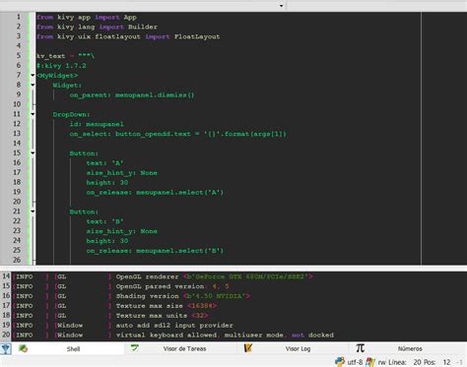Click 'virtual keyboard allowed' log line
This screenshot has height=367, width=467.
click(174, 335)
